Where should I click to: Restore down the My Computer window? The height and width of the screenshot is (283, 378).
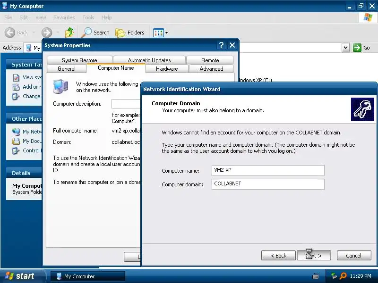pos(361,6)
